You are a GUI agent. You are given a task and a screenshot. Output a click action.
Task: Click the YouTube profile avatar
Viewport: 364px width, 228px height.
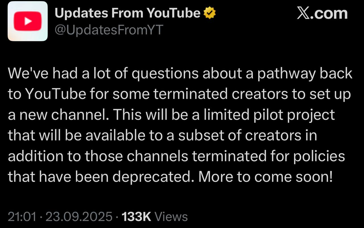pyautogui.click(x=28, y=21)
